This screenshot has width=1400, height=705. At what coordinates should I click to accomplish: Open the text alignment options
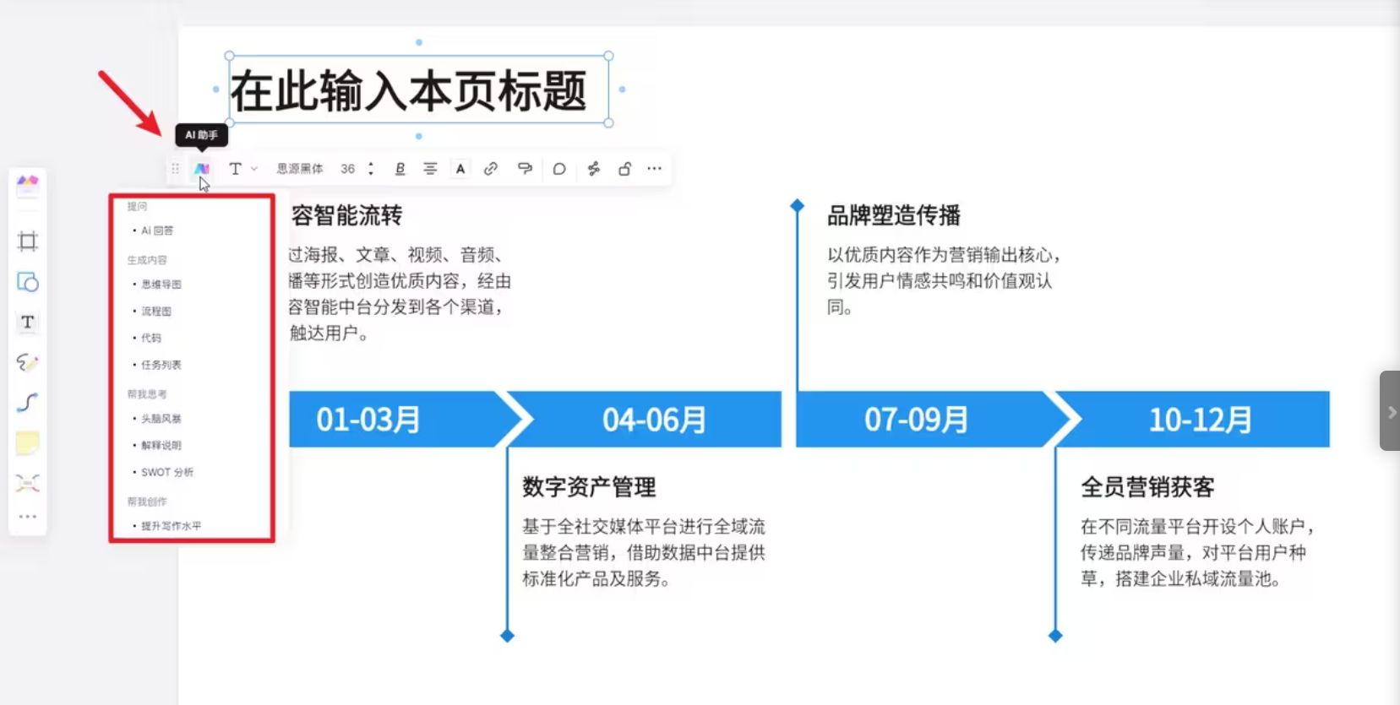[x=430, y=169]
